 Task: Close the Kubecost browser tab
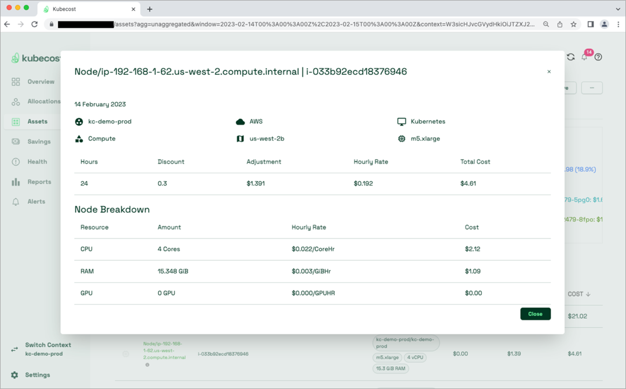pyautogui.click(x=133, y=9)
